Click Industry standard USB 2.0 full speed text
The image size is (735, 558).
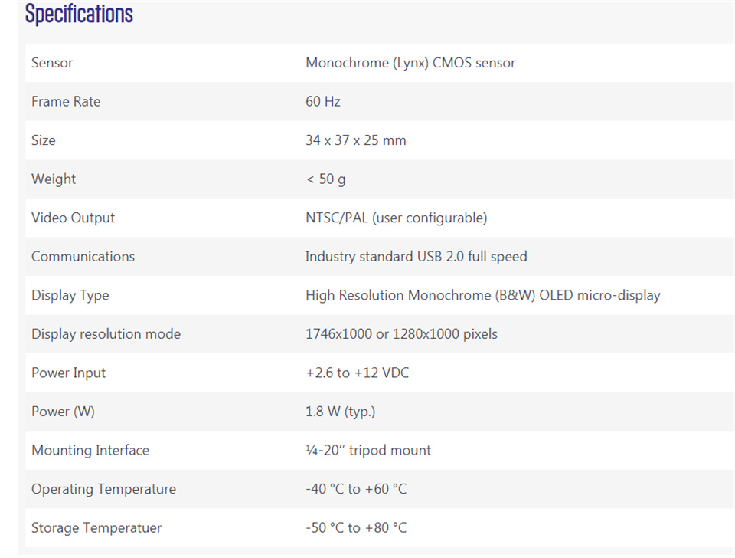coord(416,256)
